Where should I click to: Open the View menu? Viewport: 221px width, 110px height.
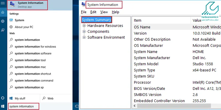coord(104,12)
